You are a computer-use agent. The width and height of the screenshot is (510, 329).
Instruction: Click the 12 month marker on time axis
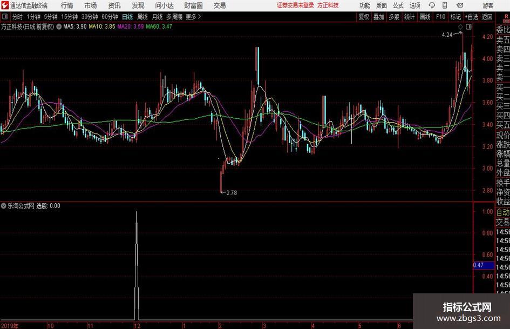coord(137,326)
